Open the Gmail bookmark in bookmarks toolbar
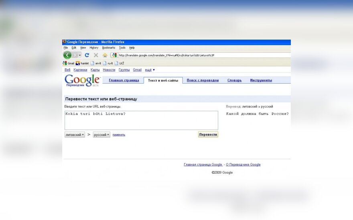 [69, 63]
